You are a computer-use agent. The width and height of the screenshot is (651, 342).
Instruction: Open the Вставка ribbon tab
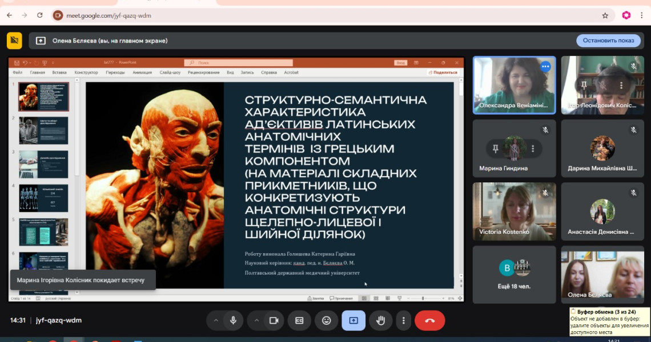click(59, 72)
